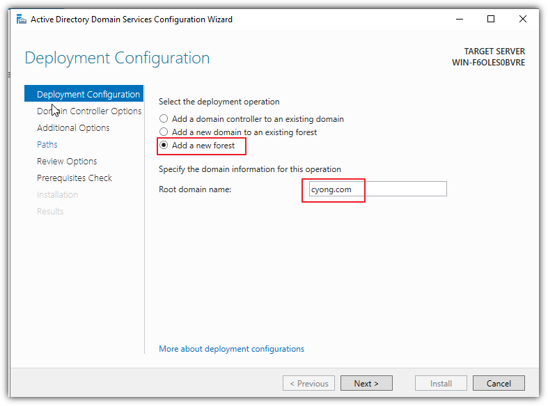This screenshot has width=548, height=406.
Task: Click the disabled Installation step
Action: point(57,194)
